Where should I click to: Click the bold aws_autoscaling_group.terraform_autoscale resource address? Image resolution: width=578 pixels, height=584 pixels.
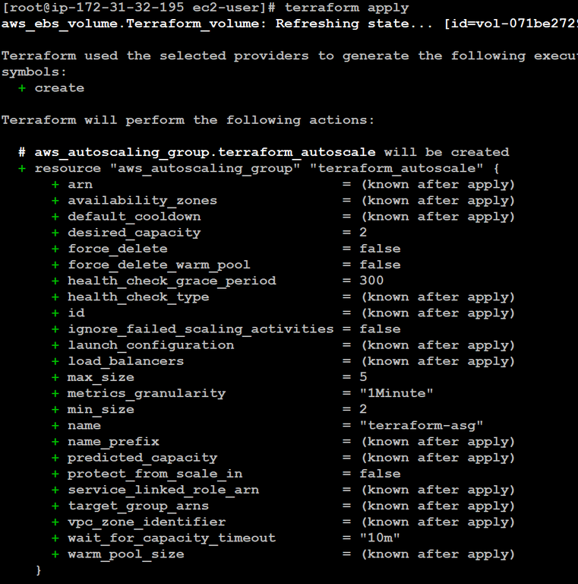(204, 152)
